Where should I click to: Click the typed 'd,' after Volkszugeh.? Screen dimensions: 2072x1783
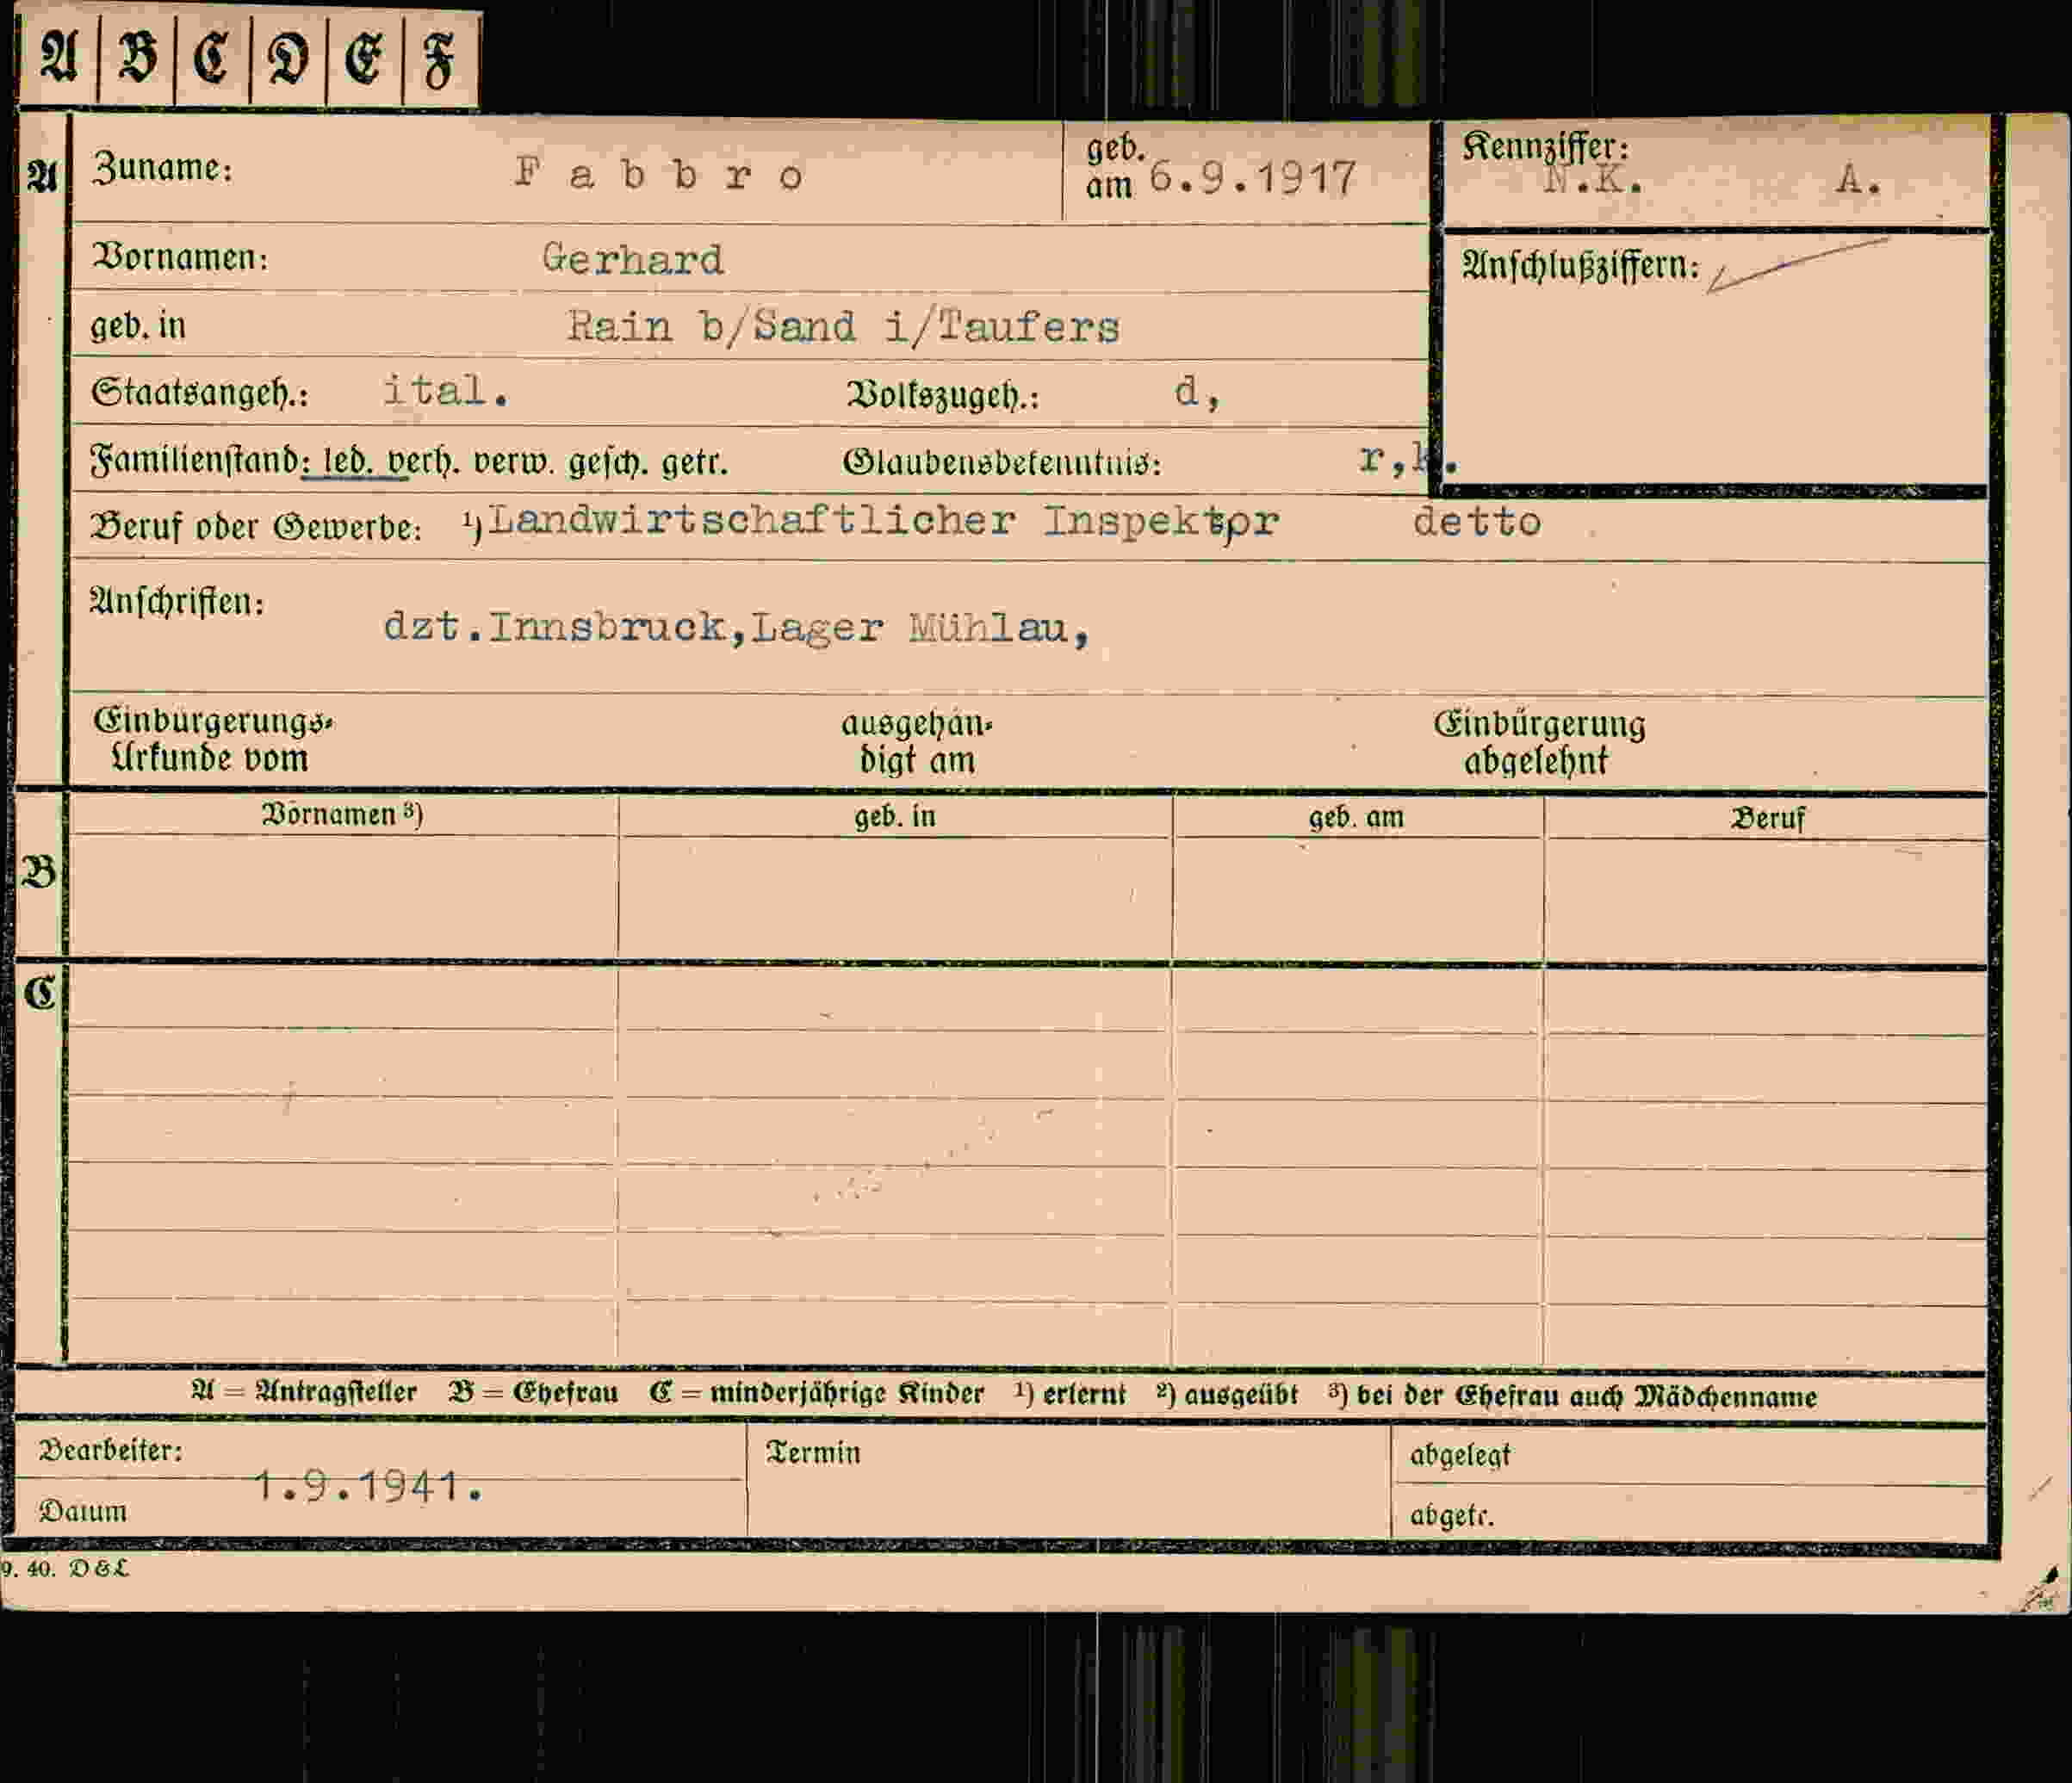pos(1197,392)
